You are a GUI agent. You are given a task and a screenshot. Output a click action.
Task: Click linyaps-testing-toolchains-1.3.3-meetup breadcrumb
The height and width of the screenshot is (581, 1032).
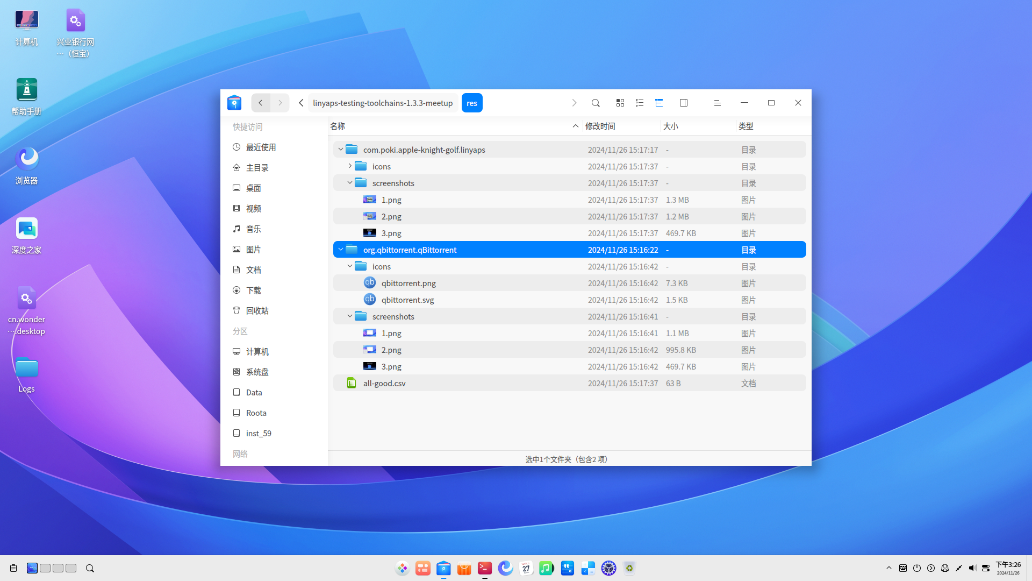[383, 103]
